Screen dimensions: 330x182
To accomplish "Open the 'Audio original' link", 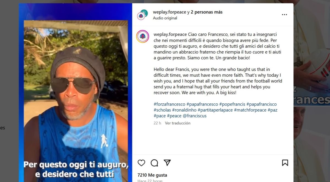I will (x=165, y=18).
